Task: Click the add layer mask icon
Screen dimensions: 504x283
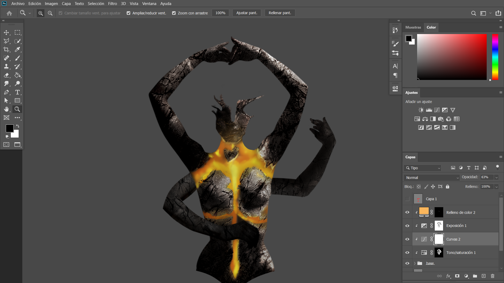Action: 457,276
